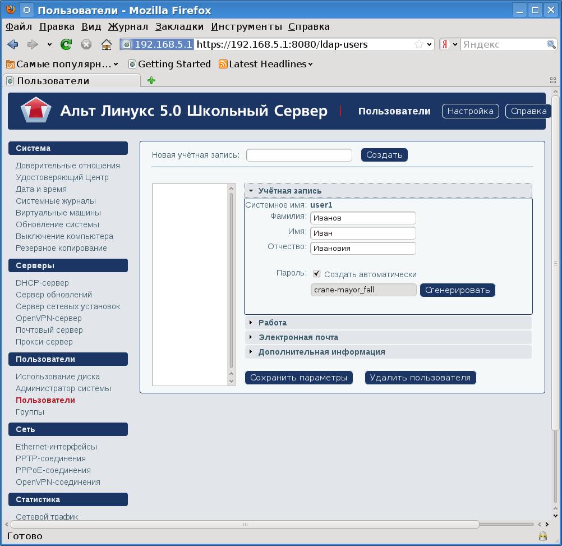Expand the Дополнительная информация section
562x546 pixels.
[x=321, y=352]
